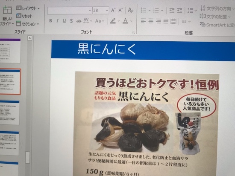
Task: Toggle Italic formatting
Action: (57, 21)
